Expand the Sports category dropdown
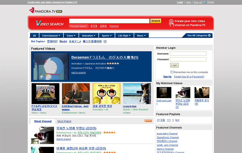The image size is (242, 153). 107,36
